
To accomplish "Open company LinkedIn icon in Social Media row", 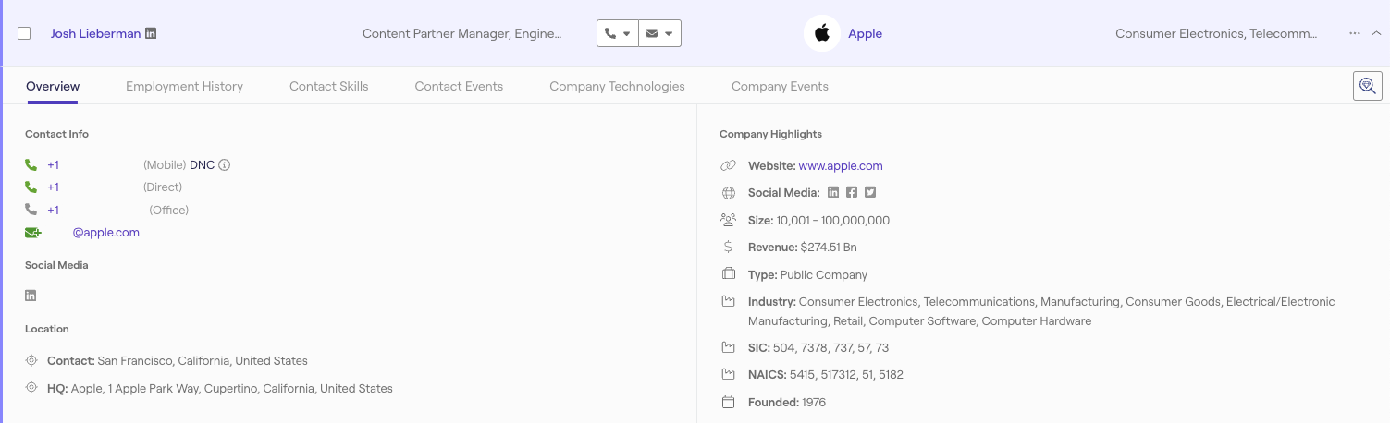I will 833,193.
